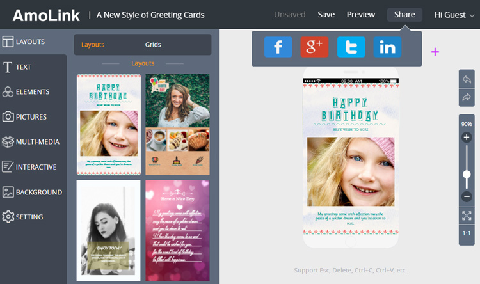Add a new page with purple plus
Viewport: 480px width, 284px height.
pyautogui.click(x=435, y=52)
